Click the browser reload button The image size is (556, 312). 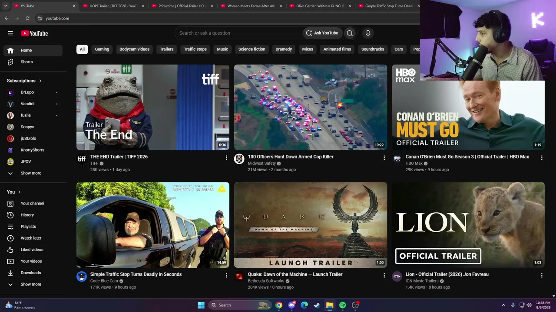27,18
